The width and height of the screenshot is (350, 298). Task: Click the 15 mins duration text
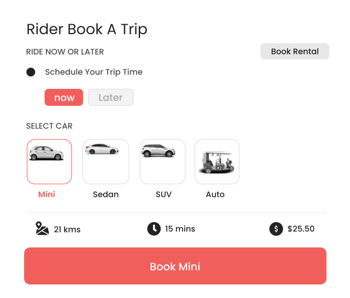click(180, 229)
